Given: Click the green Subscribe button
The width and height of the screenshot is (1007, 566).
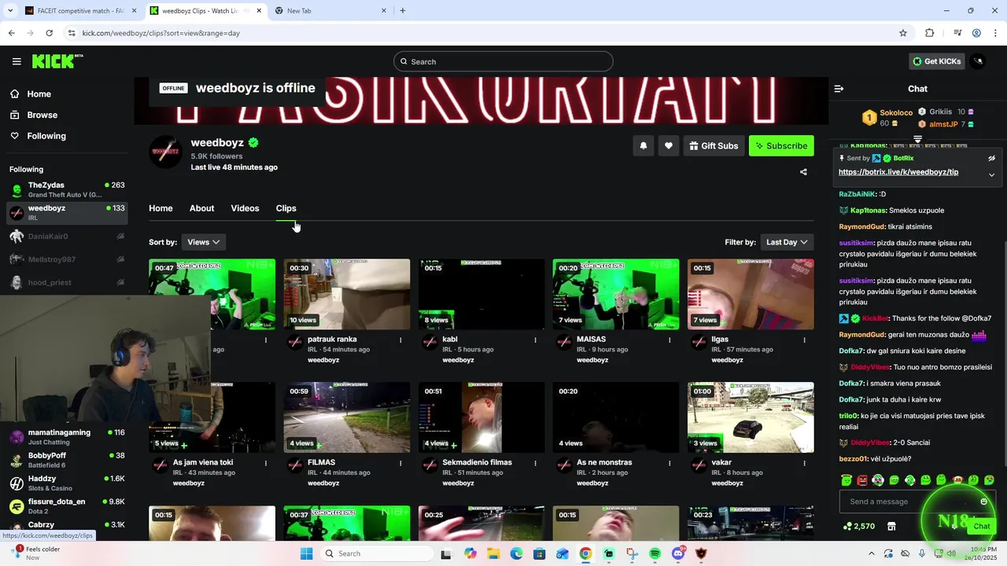Looking at the screenshot, I should click(781, 145).
